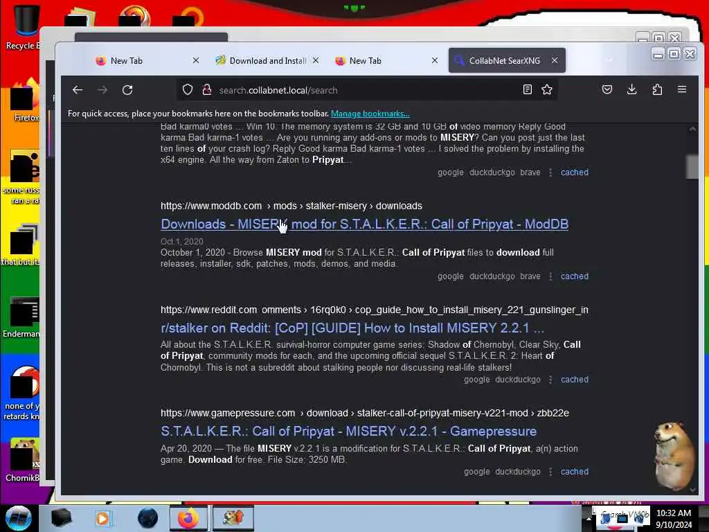Viewport: 709px width, 532px height.
Task: Expand the more options dots on ModDB result
Action: [550, 276]
